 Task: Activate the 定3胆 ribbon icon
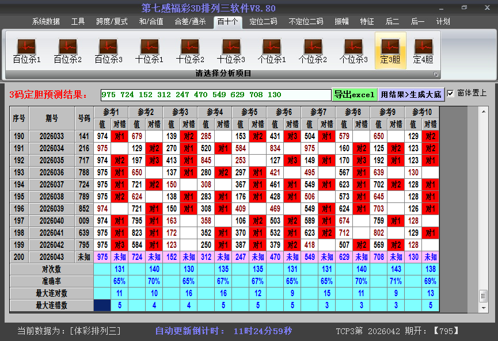coord(390,51)
